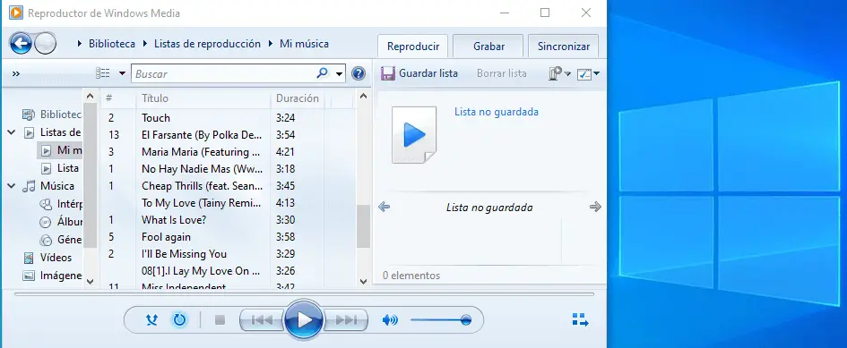The width and height of the screenshot is (847, 348).
Task: Click Borrar lista button
Action: 501,73
